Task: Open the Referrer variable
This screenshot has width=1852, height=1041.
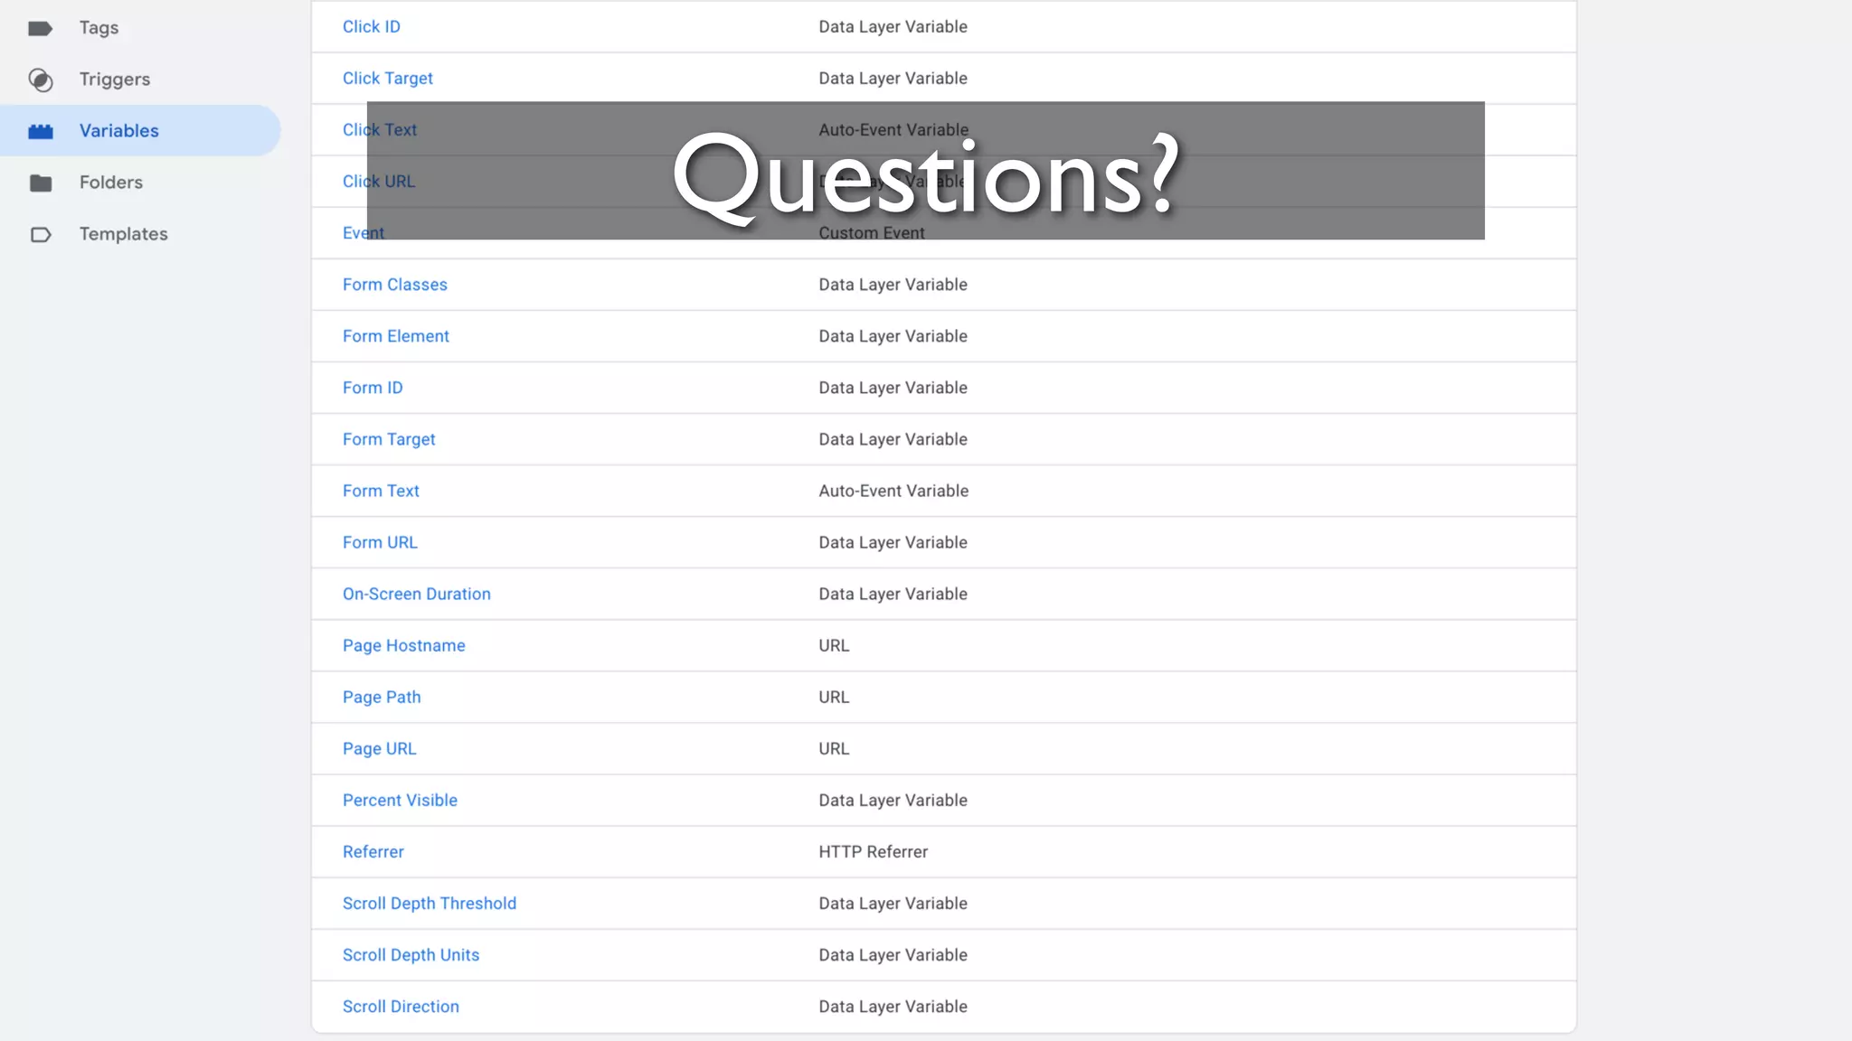Action: (x=373, y=850)
